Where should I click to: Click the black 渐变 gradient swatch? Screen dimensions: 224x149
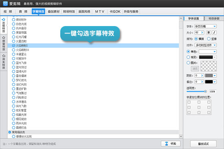click(x=206, y=57)
